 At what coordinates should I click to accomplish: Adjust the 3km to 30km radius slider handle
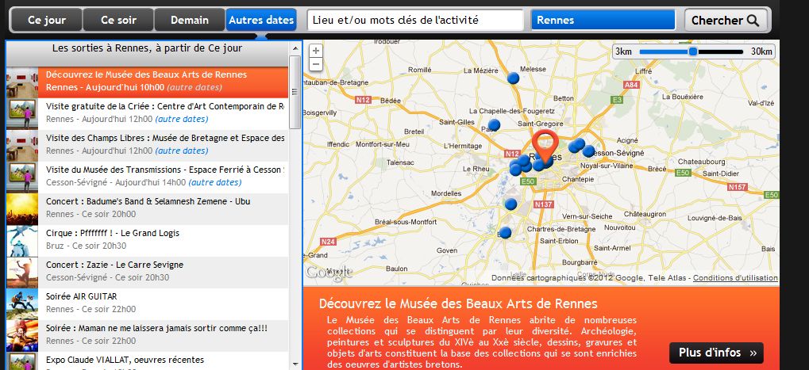(x=693, y=51)
